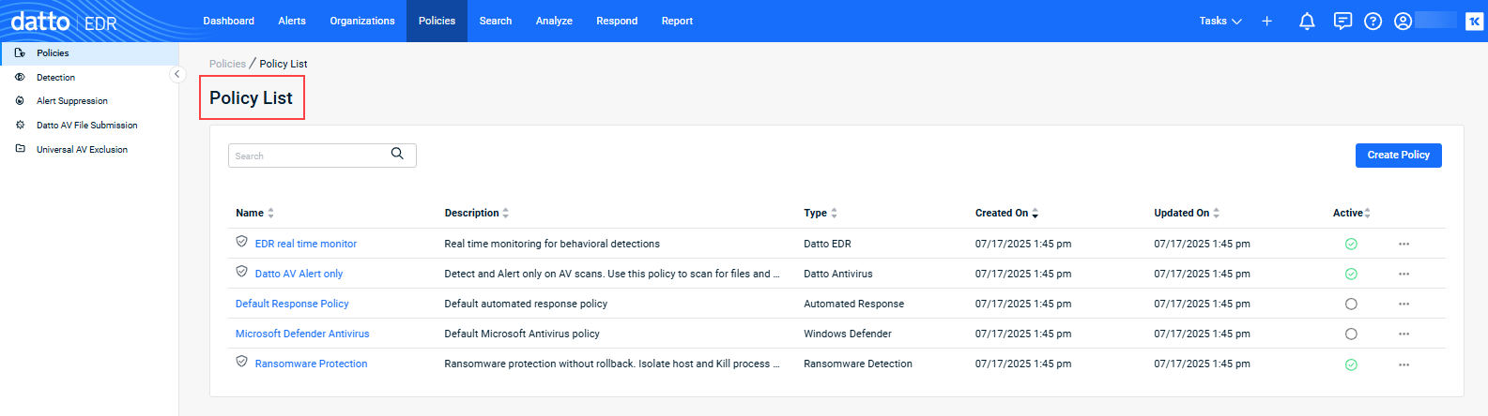Image resolution: width=1488 pixels, height=416 pixels.
Task: Sort table by Updated On column
Action: coord(1187,213)
